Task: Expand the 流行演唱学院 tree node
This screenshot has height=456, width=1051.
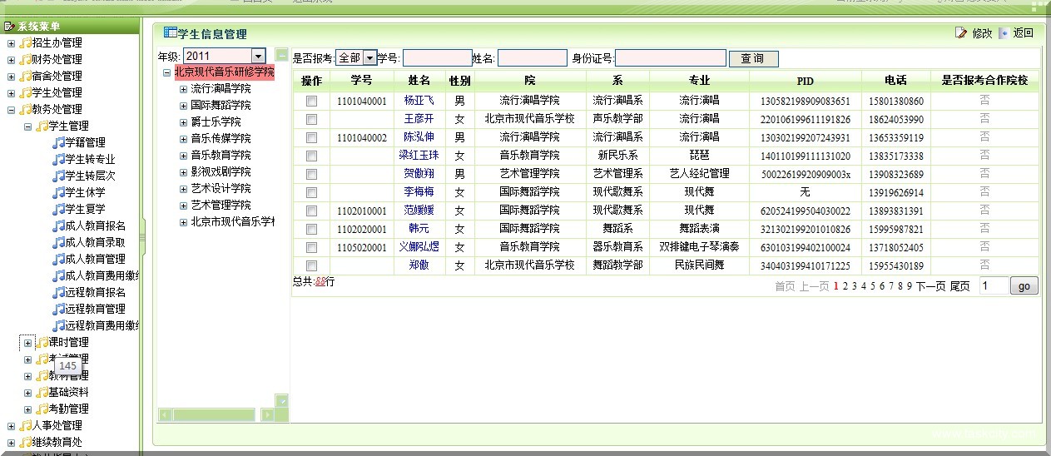Action: [183, 89]
